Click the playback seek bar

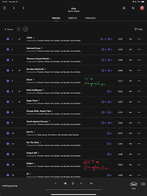tap(73, 190)
